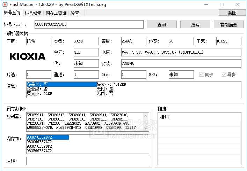Click the 代 field showing 未知

tap(86, 63)
